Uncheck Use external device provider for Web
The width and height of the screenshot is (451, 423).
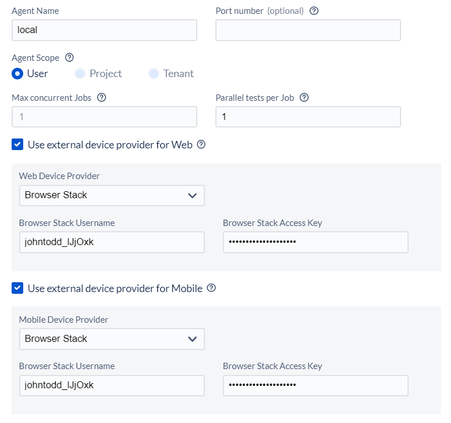17,144
